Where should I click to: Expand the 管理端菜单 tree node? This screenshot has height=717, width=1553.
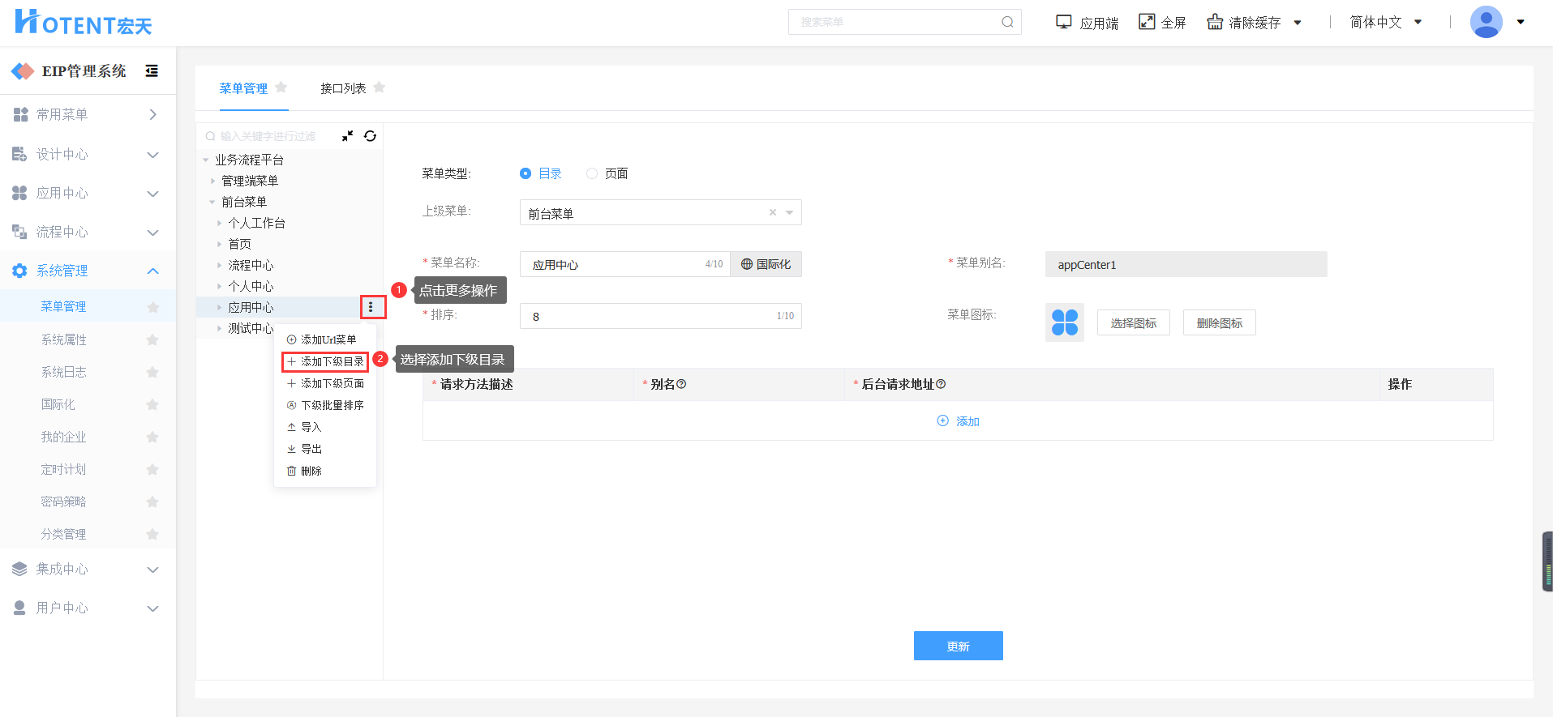(213, 181)
